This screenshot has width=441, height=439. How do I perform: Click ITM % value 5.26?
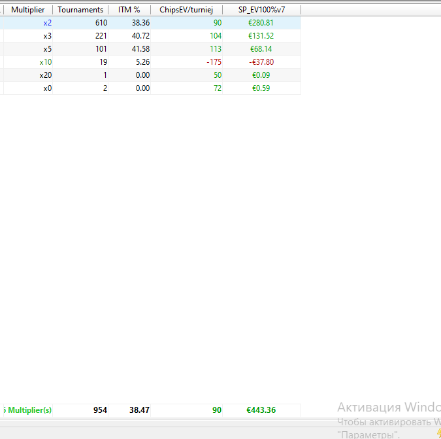tap(142, 62)
